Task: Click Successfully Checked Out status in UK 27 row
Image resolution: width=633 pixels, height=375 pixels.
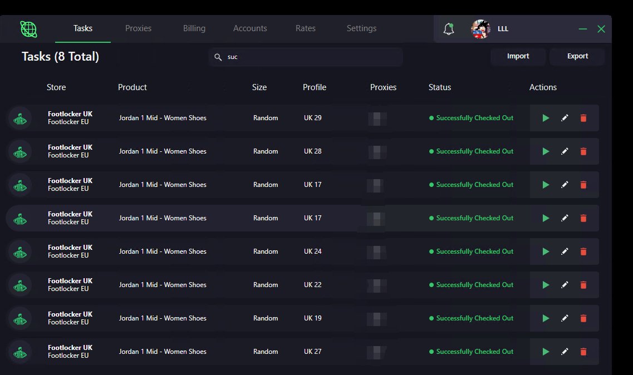Action: pos(471,352)
